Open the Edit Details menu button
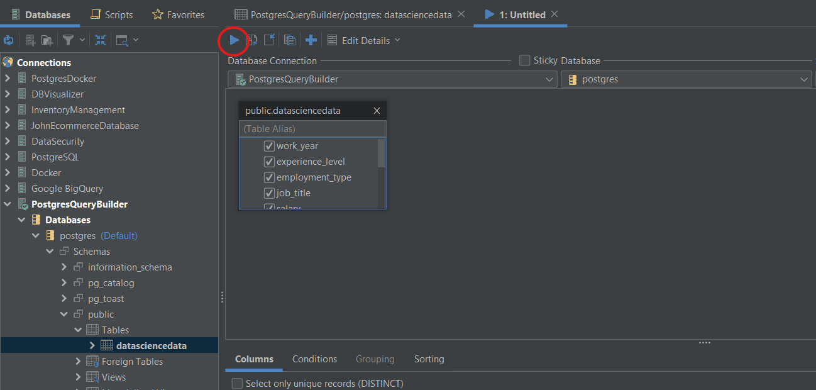Screen dimensions: 816x390 pyautogui.click(x=364, y=40)
